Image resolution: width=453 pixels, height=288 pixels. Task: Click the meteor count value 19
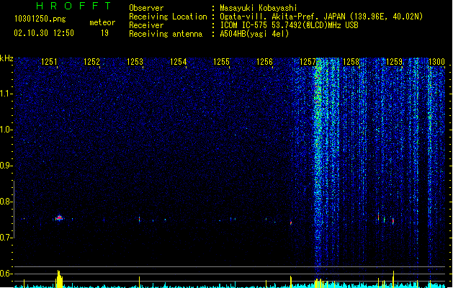104,33
